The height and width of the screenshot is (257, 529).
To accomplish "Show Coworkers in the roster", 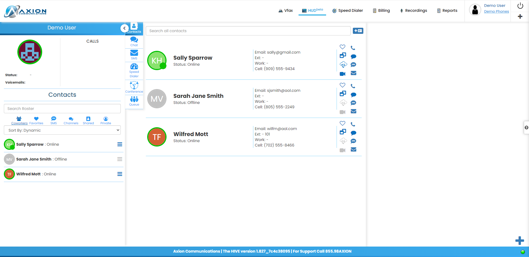I will click(x=19, y=121).
